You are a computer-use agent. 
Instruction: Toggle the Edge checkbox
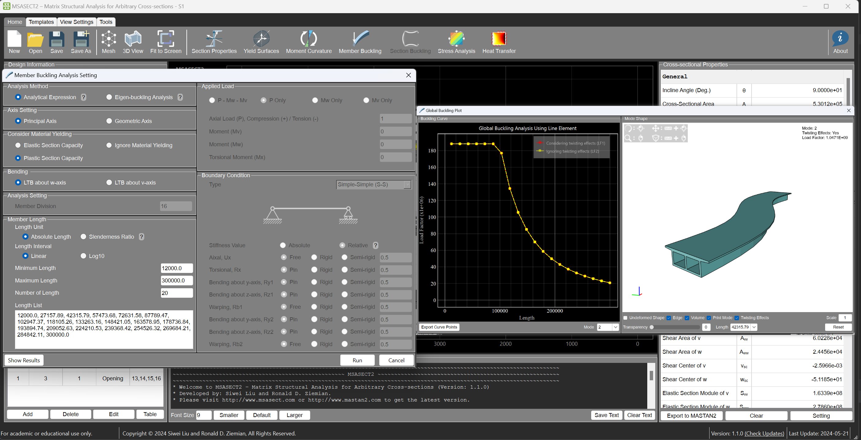coord(668,318)
